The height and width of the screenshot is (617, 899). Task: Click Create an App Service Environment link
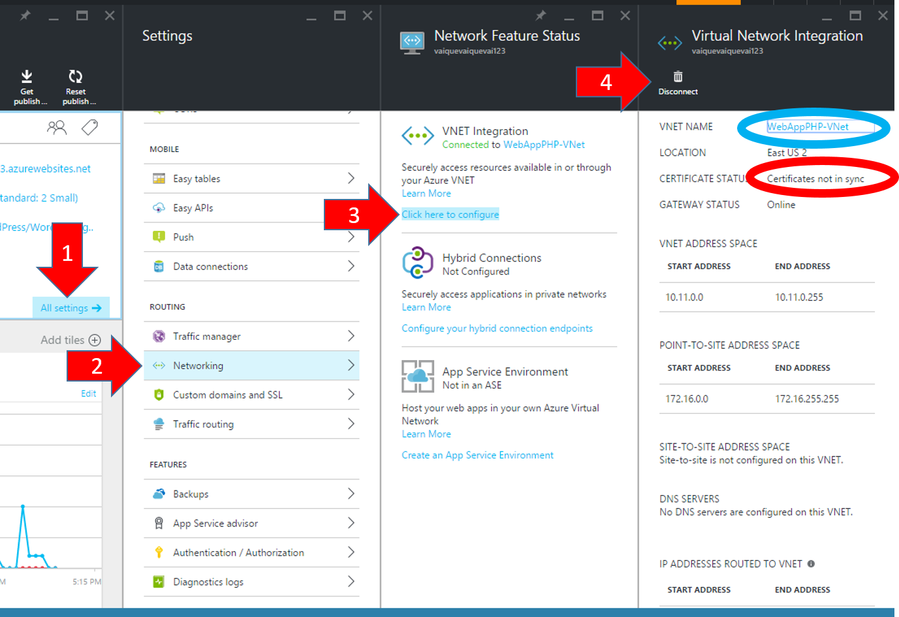pos(477,455)
